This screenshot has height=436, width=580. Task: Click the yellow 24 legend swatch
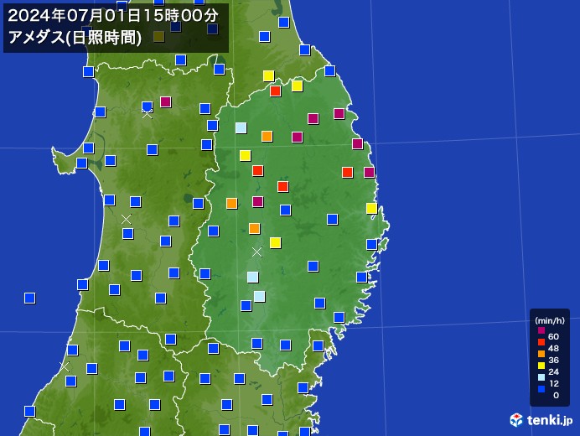541,366
